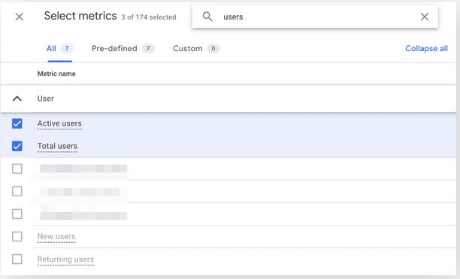Open the Active users metric label

click(x=59, y=123)
